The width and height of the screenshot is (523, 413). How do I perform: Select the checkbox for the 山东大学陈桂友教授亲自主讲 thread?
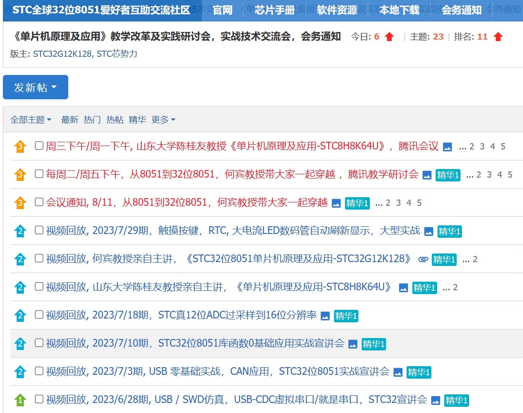(x=39, y=286)
